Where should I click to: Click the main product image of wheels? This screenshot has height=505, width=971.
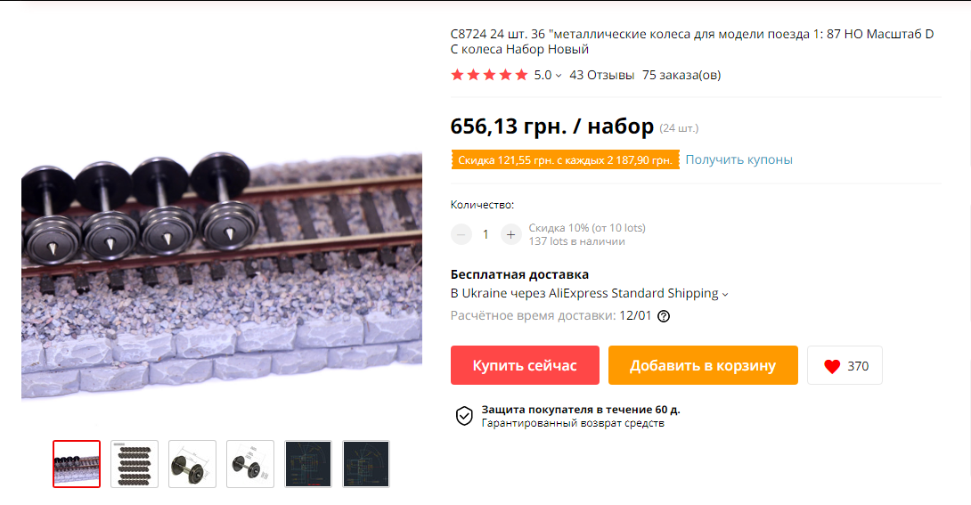[222, 274]
